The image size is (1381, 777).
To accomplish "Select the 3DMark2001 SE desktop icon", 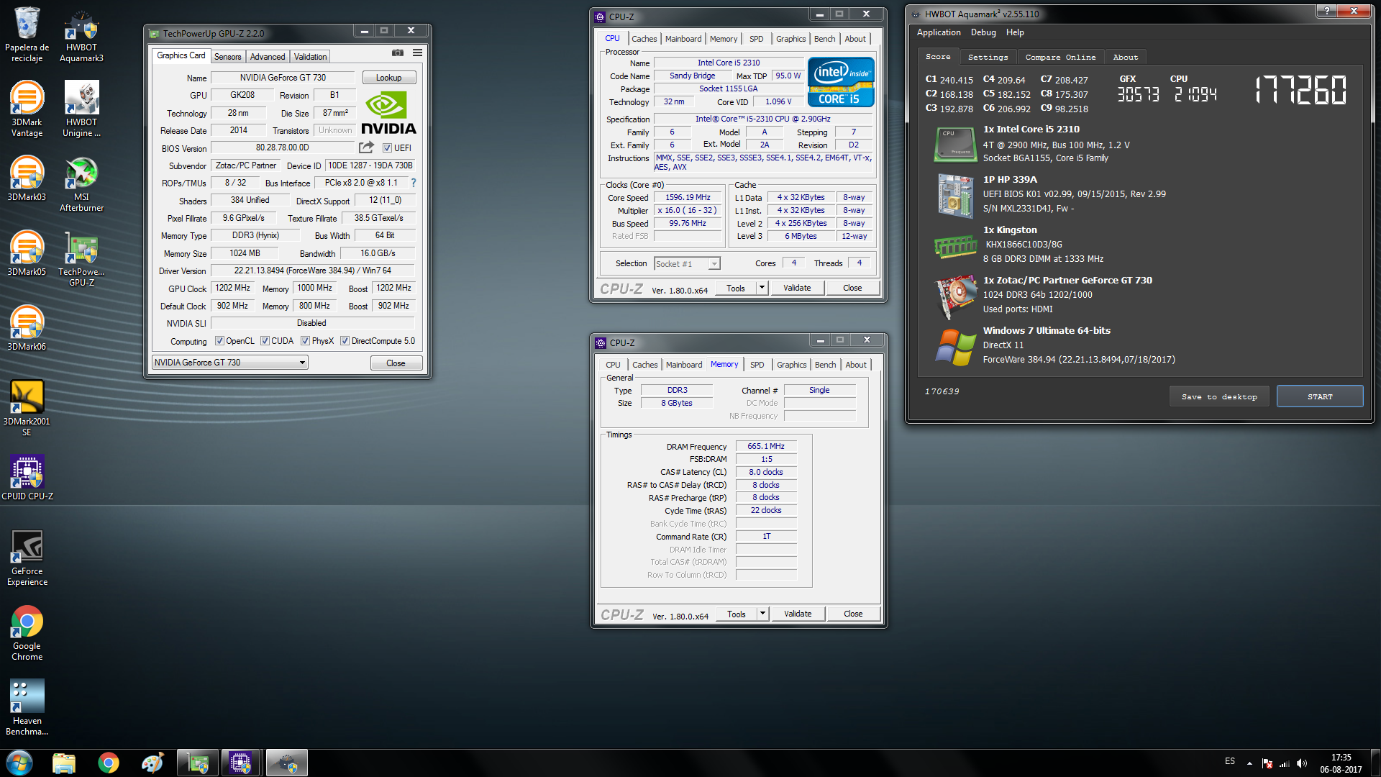I will click(27, 408).
